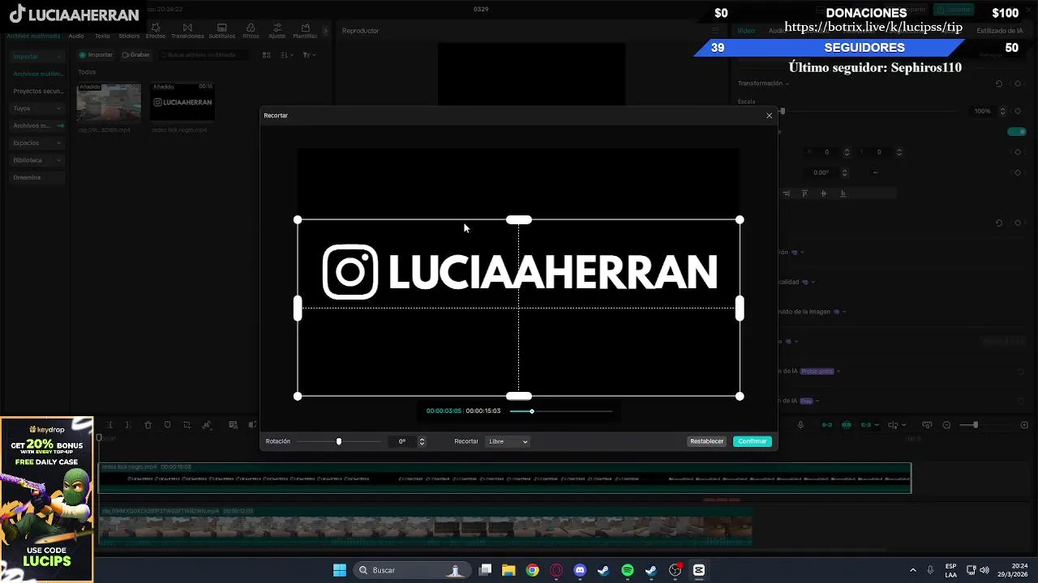Select the Archivos multimedia tab

click(x=33, y=36)
